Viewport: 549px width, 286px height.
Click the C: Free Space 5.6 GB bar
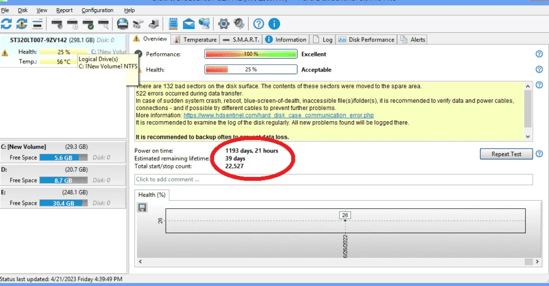click(x=64, y=158)
